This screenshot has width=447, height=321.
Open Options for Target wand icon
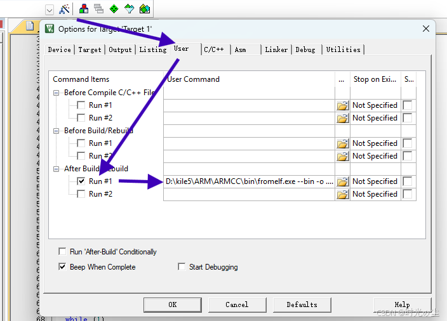64,9
